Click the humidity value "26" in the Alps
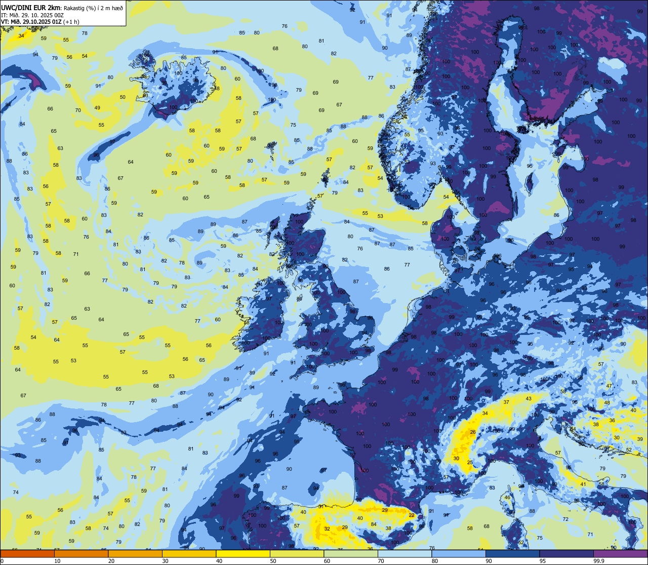The width and height of the screenshot is (648, 565). pos(473,432)
